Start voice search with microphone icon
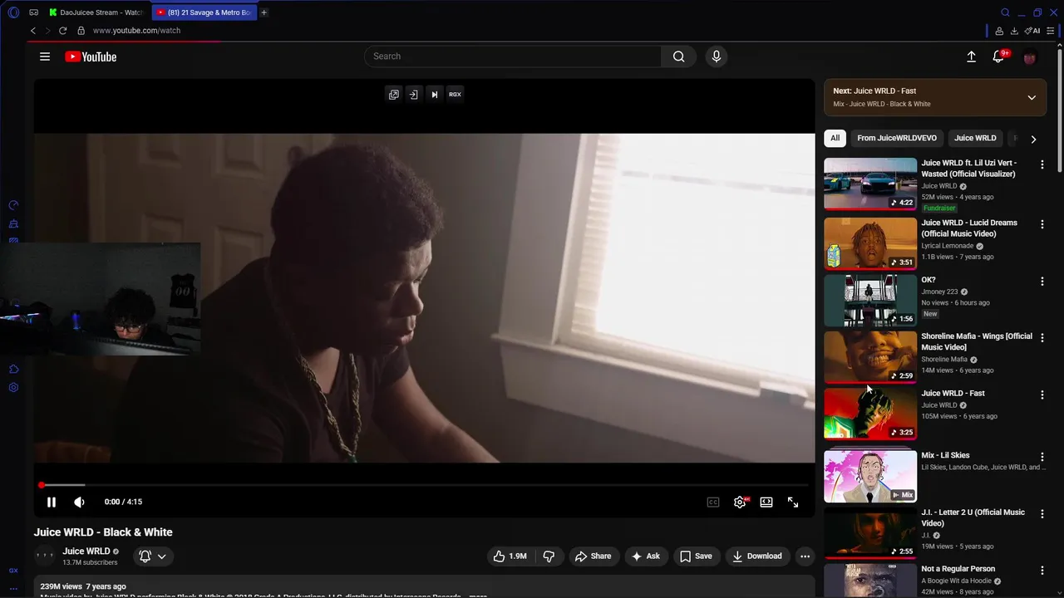1064x598 pixels. (x=717, y=56)
